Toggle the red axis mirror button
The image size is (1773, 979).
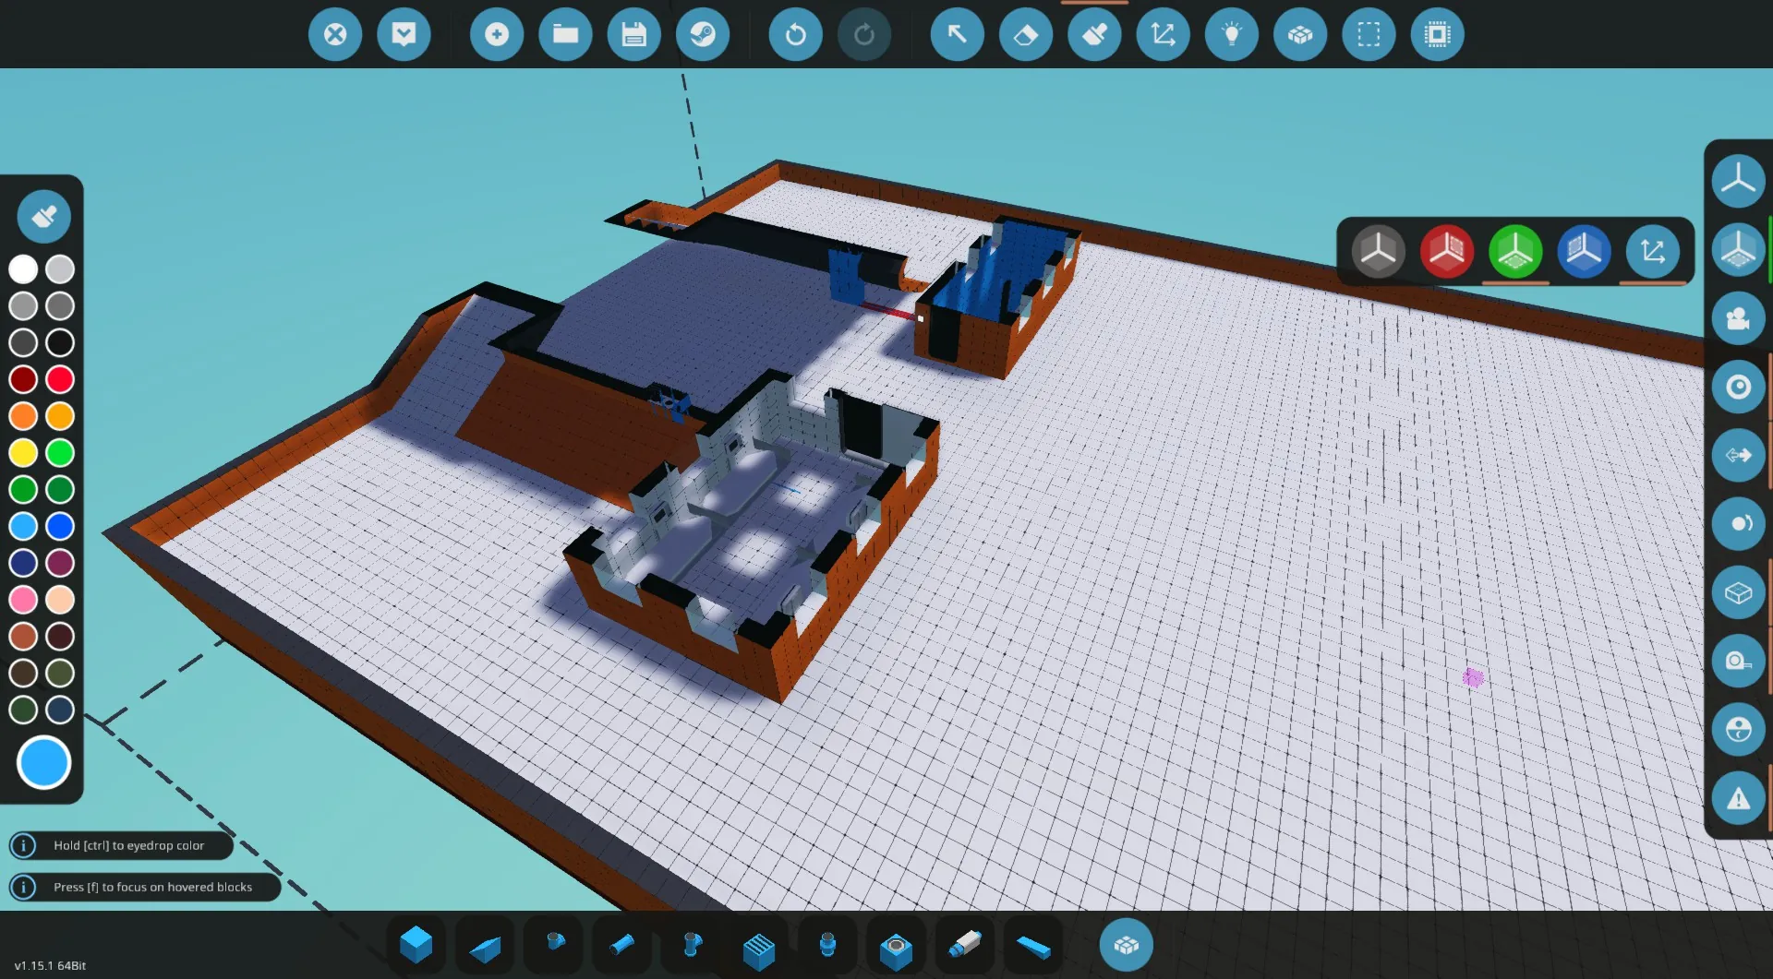(1446, 252)
